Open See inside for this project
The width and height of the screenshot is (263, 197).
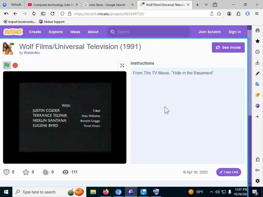click(228, 47)
